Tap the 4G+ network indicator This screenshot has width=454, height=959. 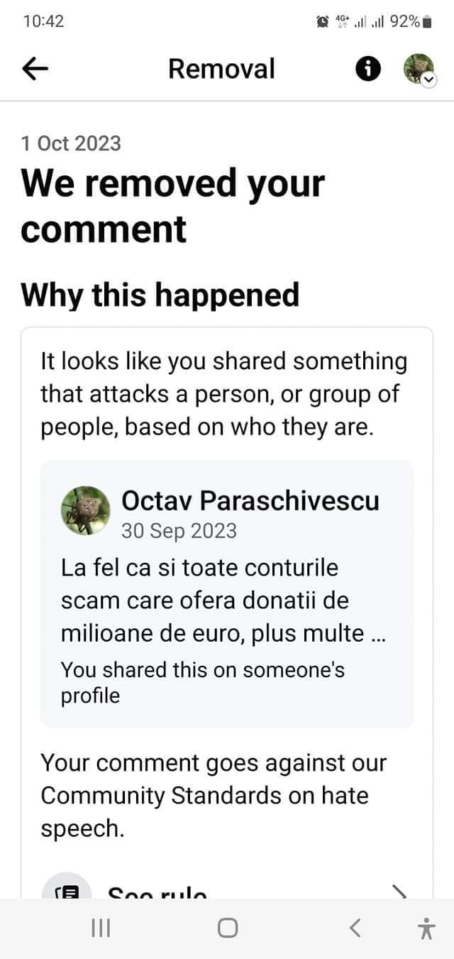click(340, 21)
